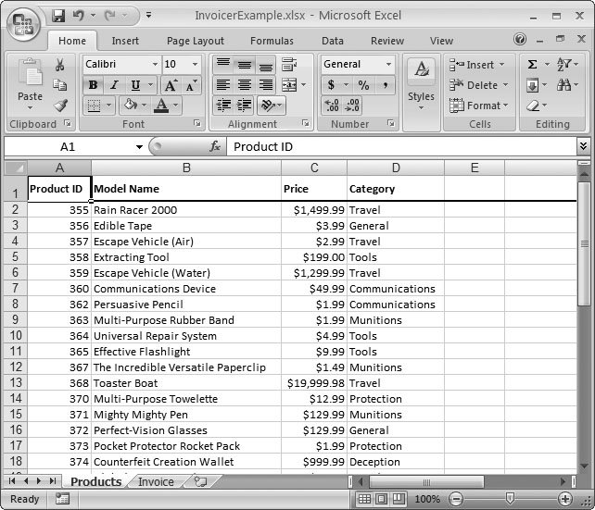
Task: Open the General number format dropdown
Action: coord(388,64)
